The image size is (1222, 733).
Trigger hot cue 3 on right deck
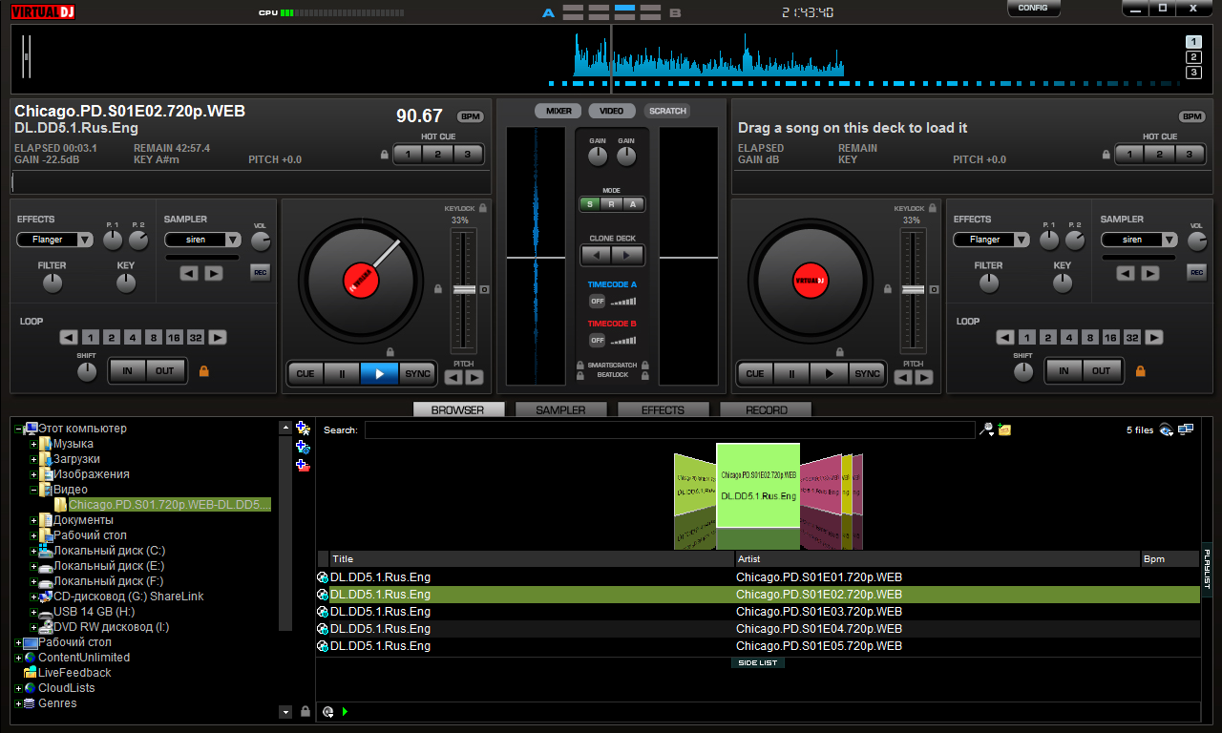[x=1190, y=155]
